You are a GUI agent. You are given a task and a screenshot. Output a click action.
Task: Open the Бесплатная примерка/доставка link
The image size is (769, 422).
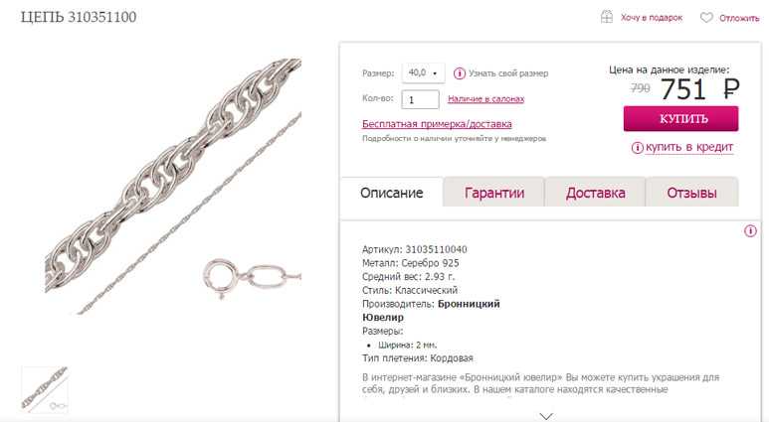[437, 124]
